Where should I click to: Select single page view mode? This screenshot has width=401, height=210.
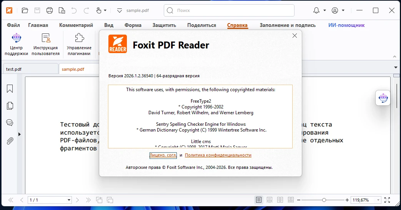[x=259, y=200]
